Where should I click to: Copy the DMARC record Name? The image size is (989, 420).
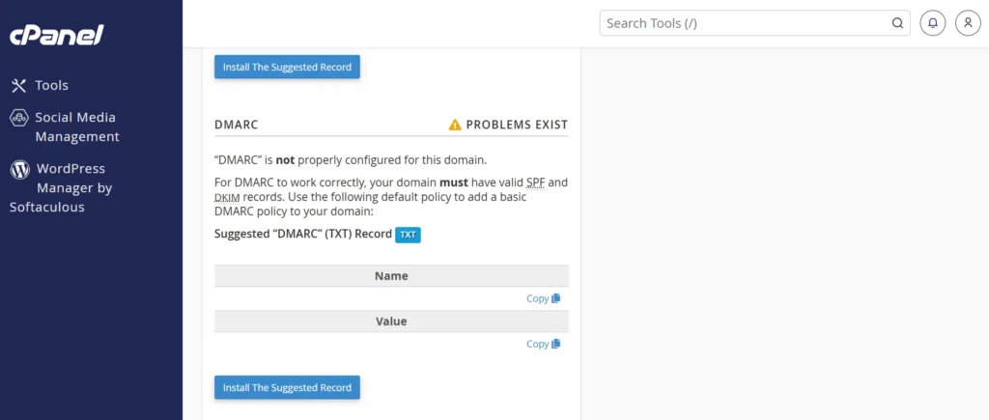coord(543,298)
